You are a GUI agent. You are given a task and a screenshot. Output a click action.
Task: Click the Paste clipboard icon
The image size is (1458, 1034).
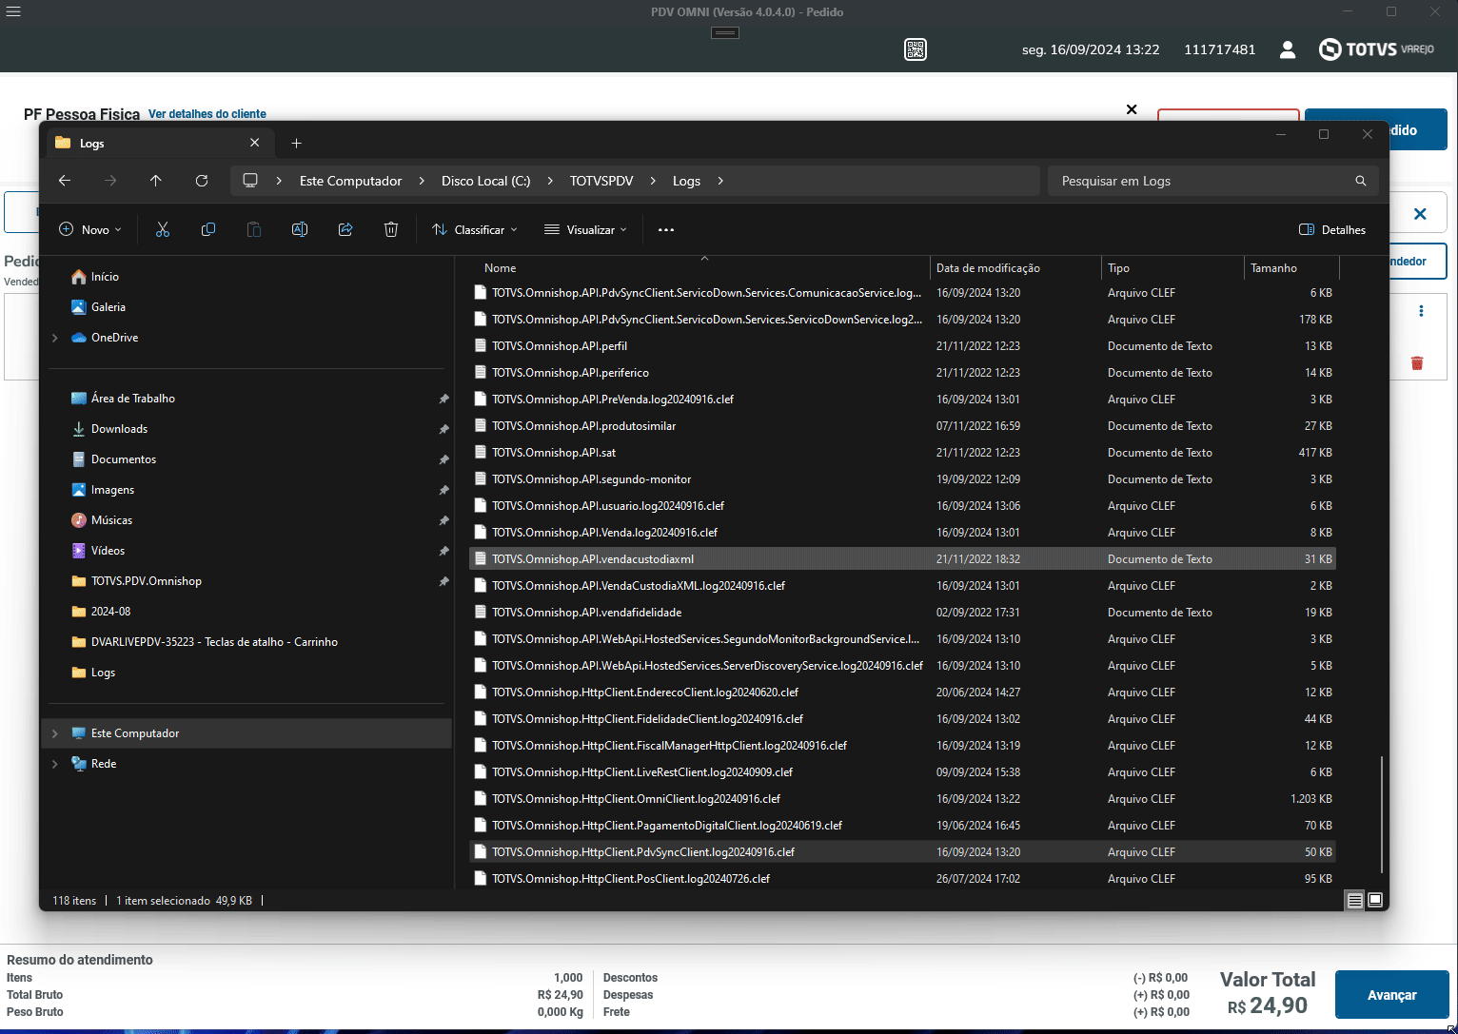[254, 229]
